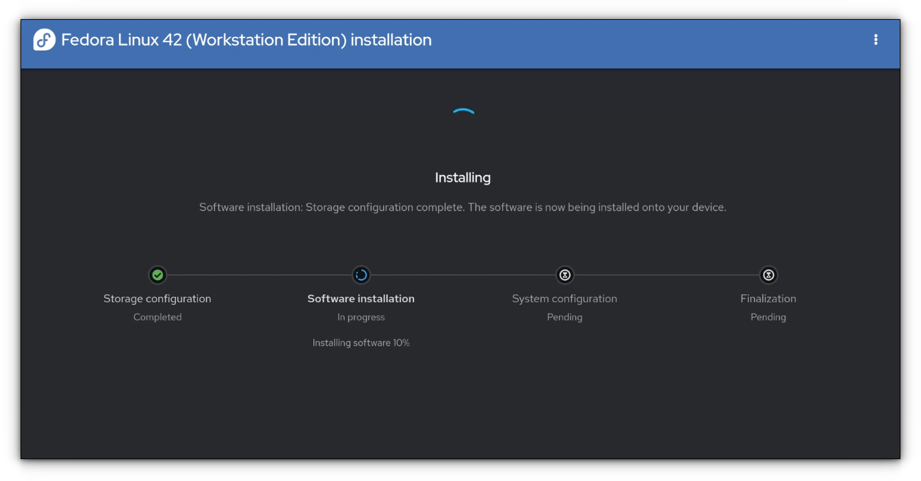921x481 pixels.
Task: Open the kebab options menu in header
Action: click(875, 40)
